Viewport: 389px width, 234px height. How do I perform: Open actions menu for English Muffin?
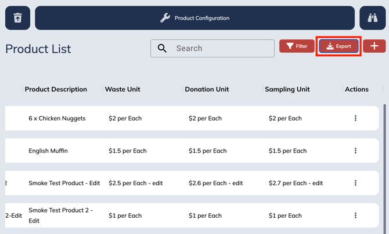click(x=355, y=151)
